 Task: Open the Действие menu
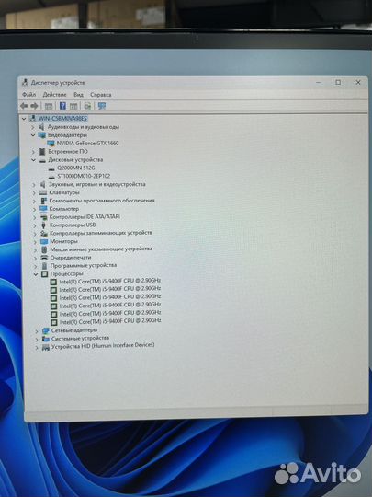(55, 95)
